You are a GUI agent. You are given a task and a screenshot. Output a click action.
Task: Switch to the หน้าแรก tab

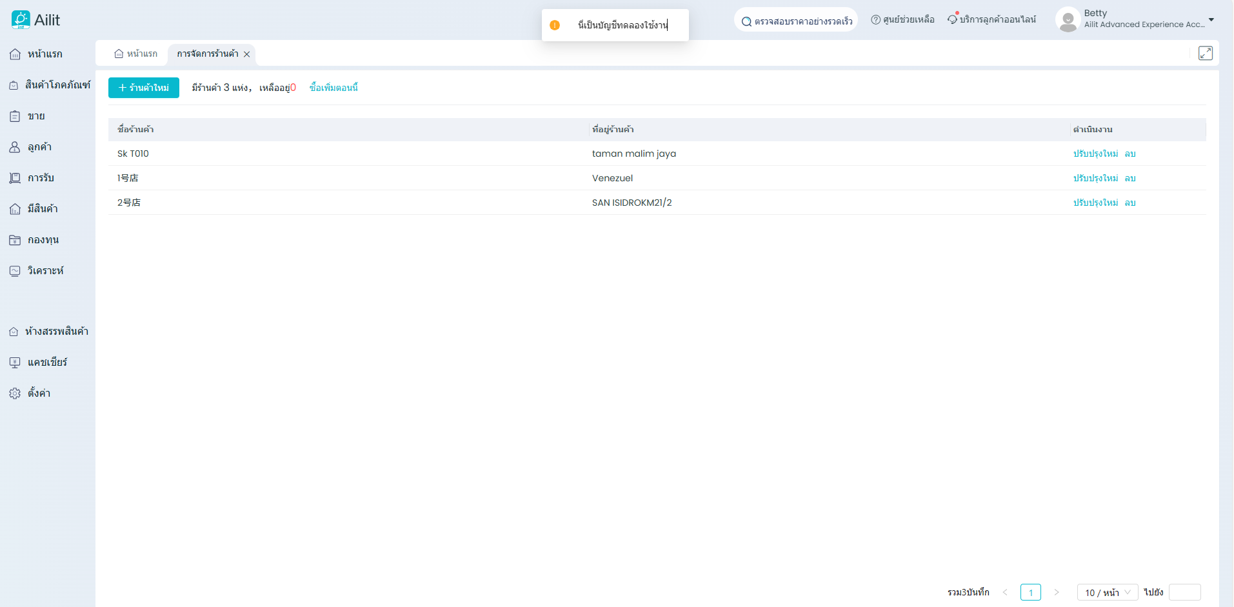(x=136, y=54)
